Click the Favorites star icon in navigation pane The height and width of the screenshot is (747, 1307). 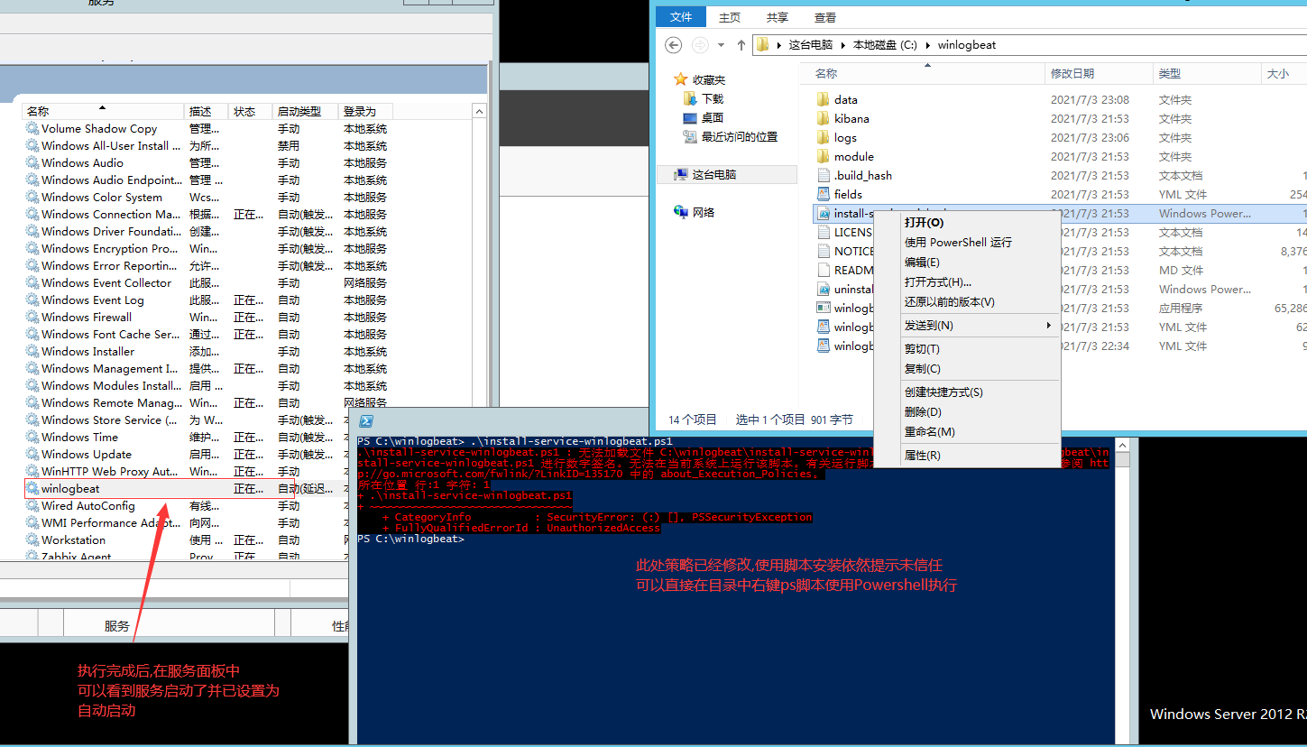tap(681, 79)
